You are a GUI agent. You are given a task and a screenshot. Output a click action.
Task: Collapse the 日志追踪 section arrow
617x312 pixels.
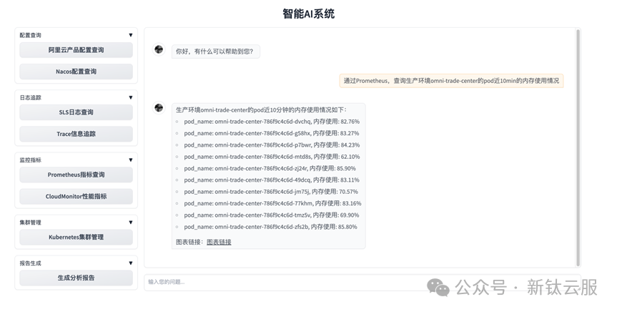(131, 98)
